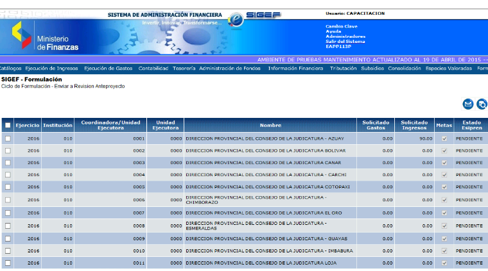488x271 pixels.
Task: Click the Ejercicio column header
Action: pos(28,125)
